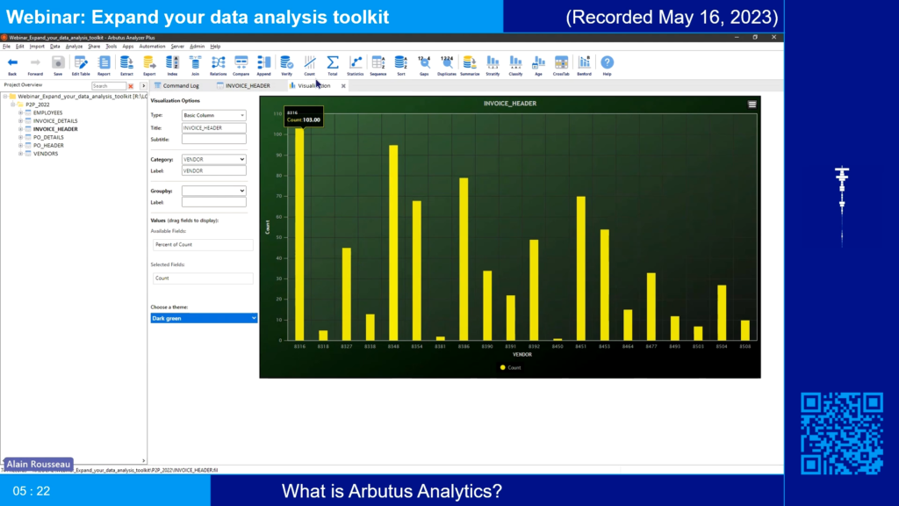Switch to the INVOICE_HEADER tab
Viewport: 899px width, 506px height.
click(x=244, y=85)
